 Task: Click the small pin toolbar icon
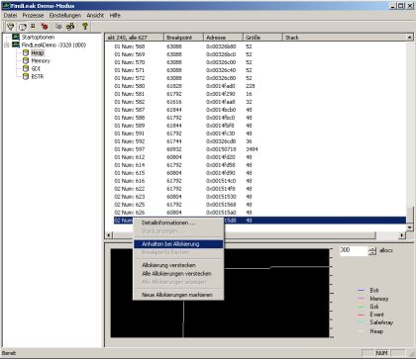[x=33, y=26]
